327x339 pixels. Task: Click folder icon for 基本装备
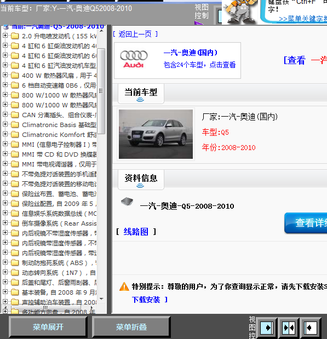tap(15, 292)
